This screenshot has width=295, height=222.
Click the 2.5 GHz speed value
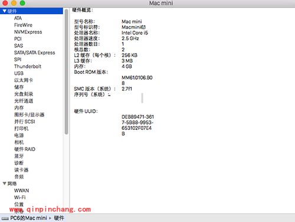coord(130,38)
